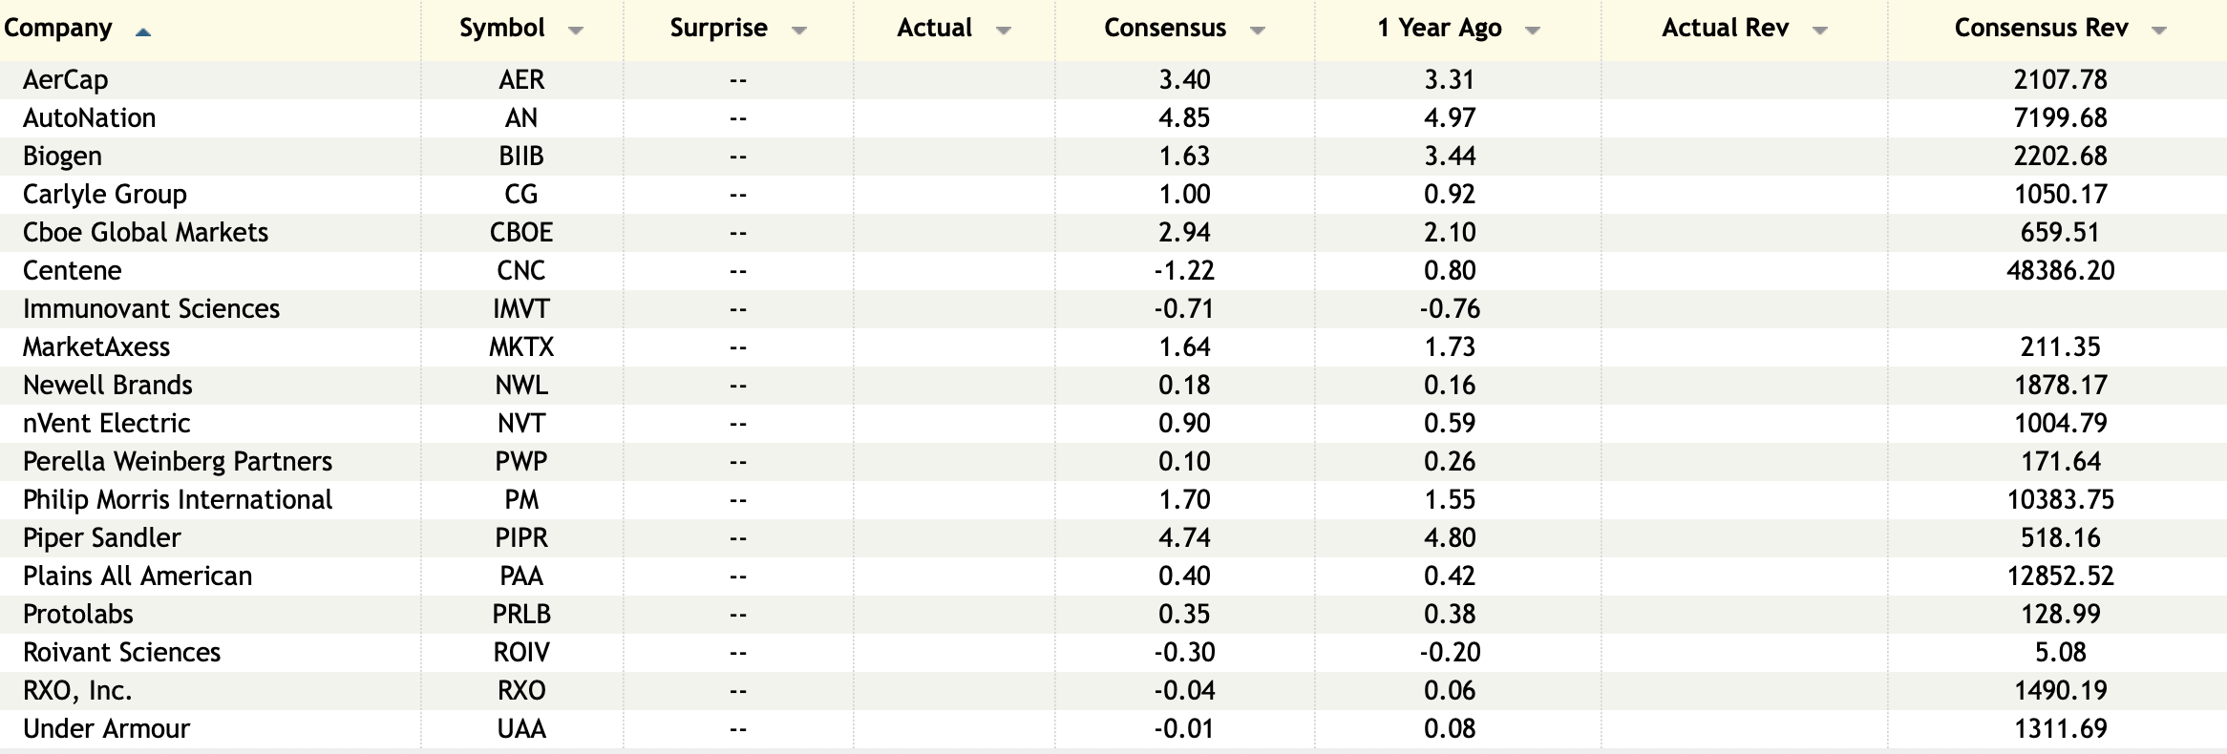This screenshot has height=754, width=2227.
Task: Sort by the Consensus Rev header
Action: click(x=2041, y=29)
